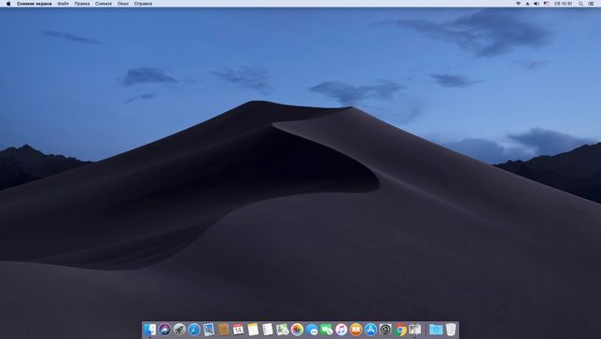The width and height of the screenshot is (601, 339).
Task: Open the Photos app icon
Action: tap(297, 330)
